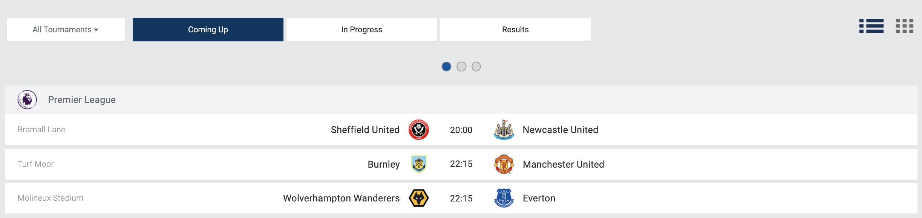Click the Sheffield United club crest

(x=418, y=130)
